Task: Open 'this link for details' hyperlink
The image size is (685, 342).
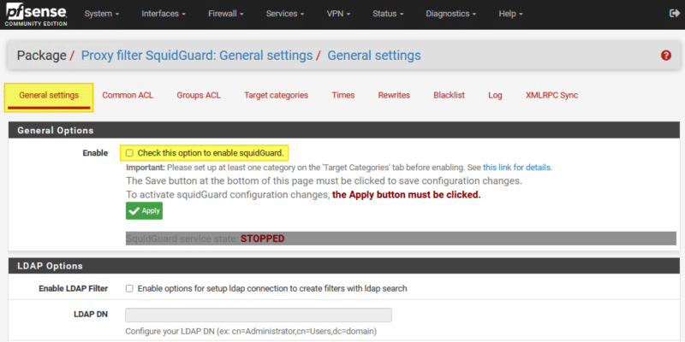Action: tap(517, 167)
